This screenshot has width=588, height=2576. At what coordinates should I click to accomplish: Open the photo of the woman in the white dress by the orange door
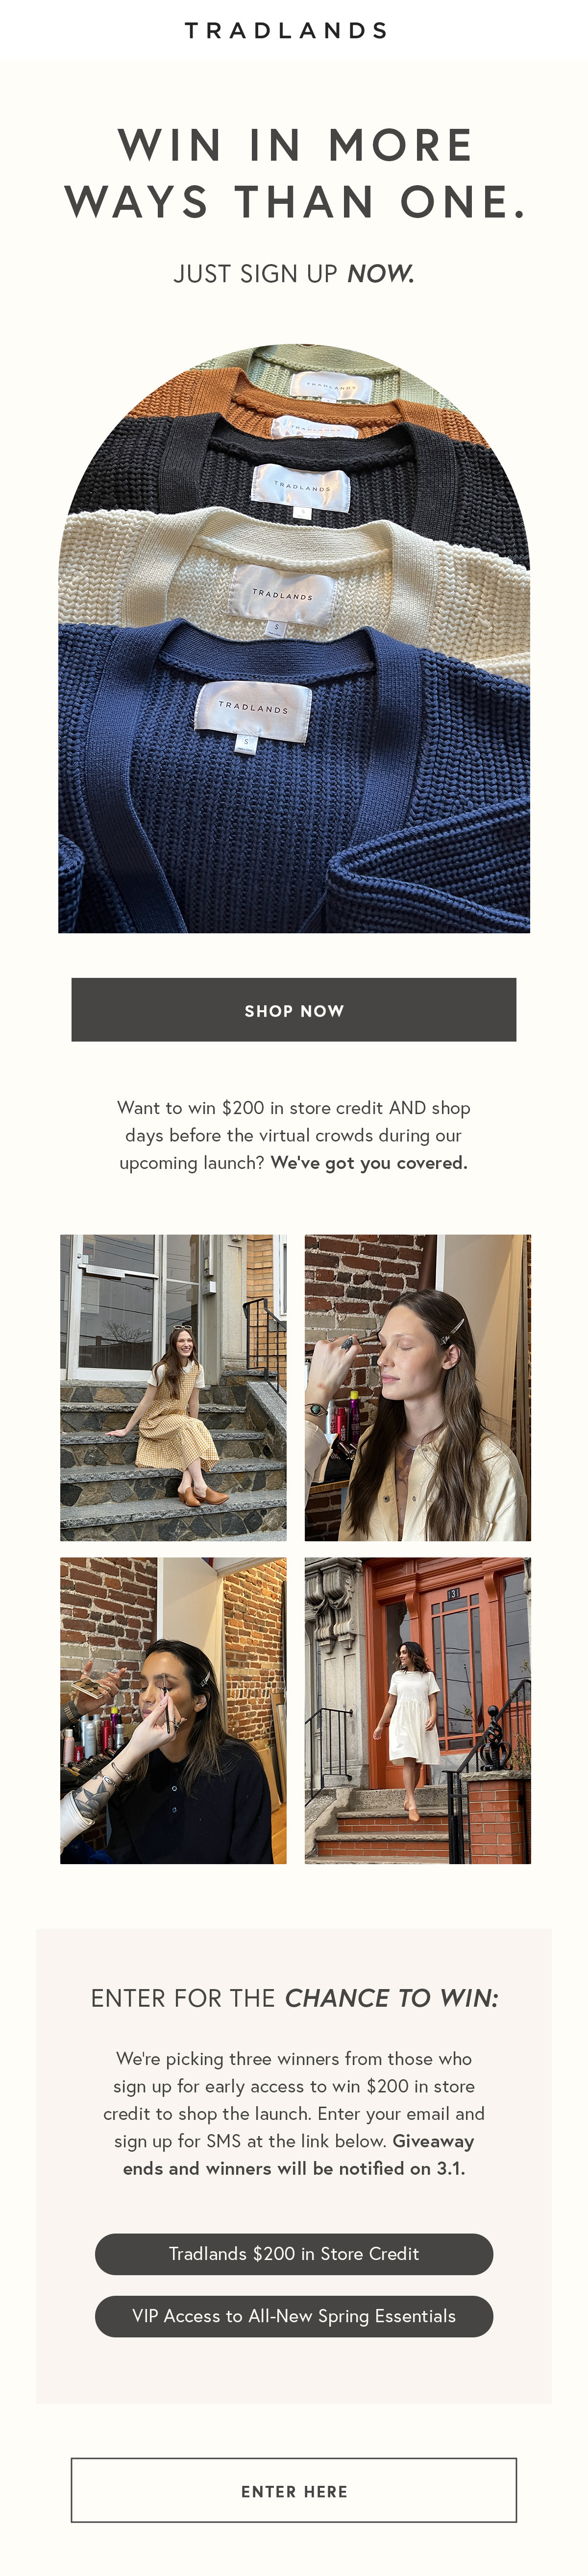click(x=418, y=1710)
